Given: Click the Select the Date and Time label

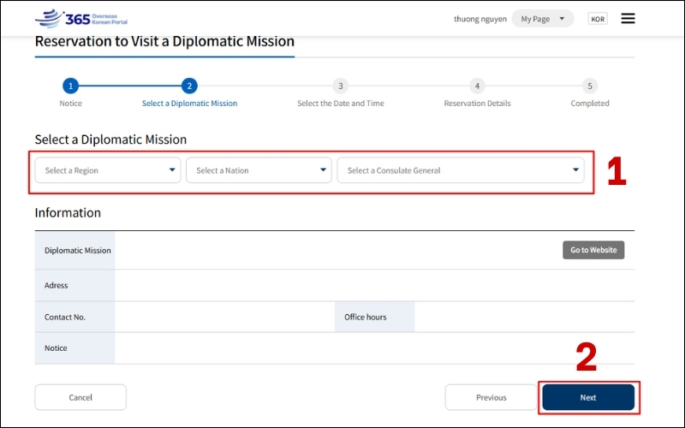Looking at the screenshot, I should (340, 104).
